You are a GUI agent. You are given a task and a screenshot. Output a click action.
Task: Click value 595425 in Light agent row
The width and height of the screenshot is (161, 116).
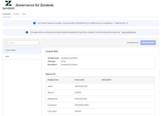pos(78,111)
